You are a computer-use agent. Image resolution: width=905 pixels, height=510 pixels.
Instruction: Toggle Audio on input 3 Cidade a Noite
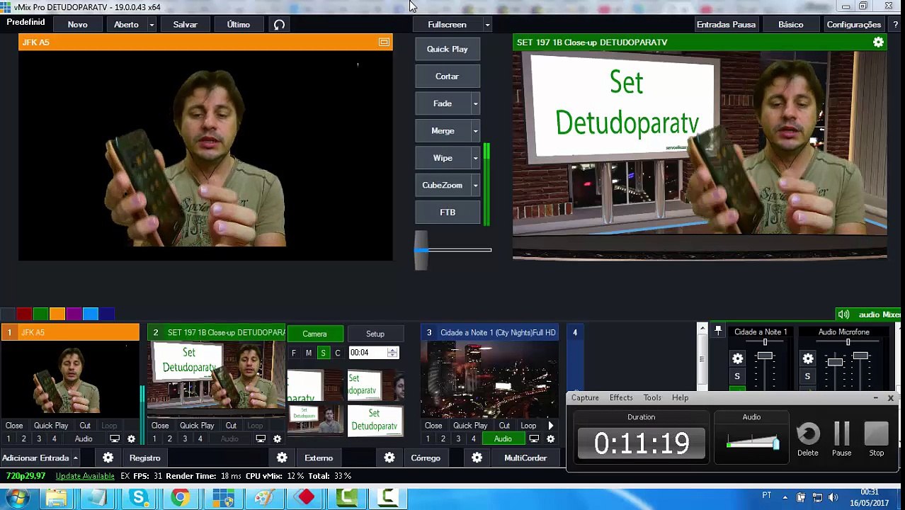503,439
